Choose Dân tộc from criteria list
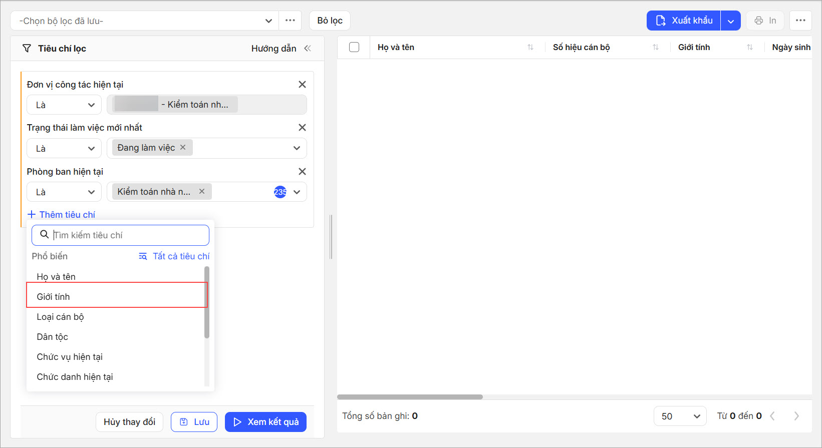The height and width of the screenshot is (448, 822). (x=53, y=337)
